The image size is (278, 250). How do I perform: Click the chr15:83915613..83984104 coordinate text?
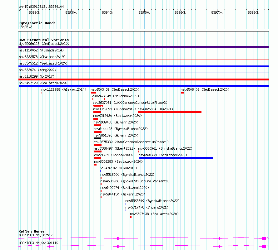41,7
